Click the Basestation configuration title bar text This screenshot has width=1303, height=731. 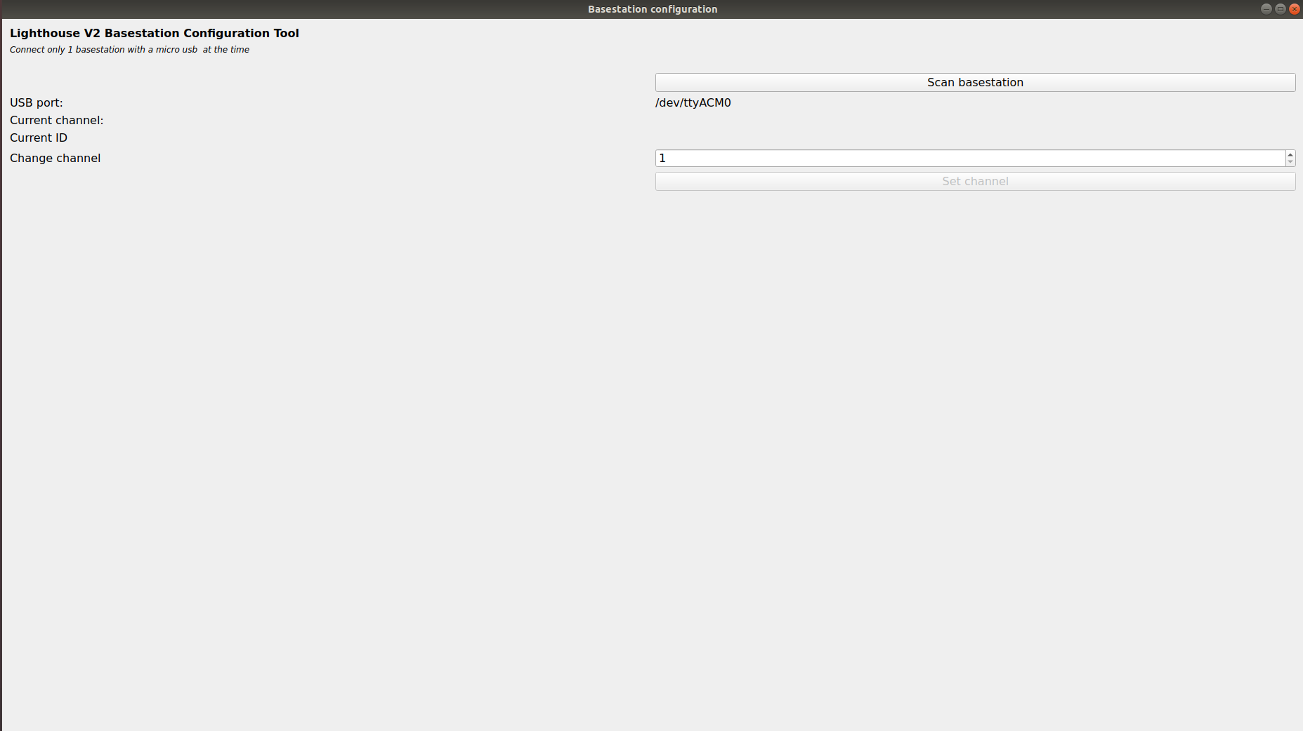pos(652,9)
